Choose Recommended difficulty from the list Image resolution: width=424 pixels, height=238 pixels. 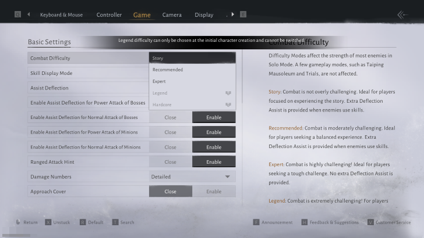[x=192, y=70]
